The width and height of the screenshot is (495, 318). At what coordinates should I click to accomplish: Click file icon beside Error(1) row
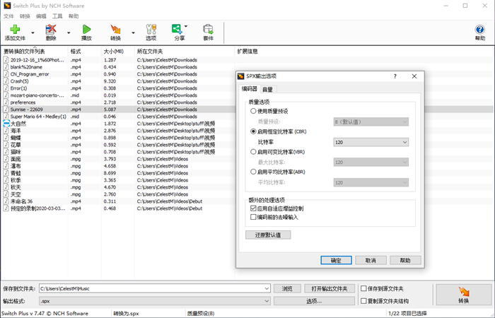point(6,88)
